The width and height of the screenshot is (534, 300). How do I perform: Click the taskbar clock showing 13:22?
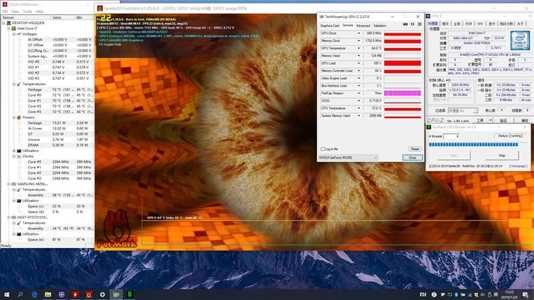(x=509, y=295)
